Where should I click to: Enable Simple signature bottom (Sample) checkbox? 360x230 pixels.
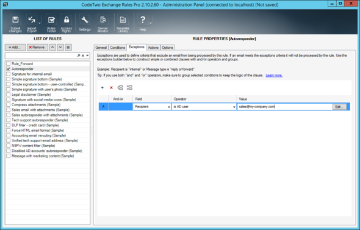9,79
